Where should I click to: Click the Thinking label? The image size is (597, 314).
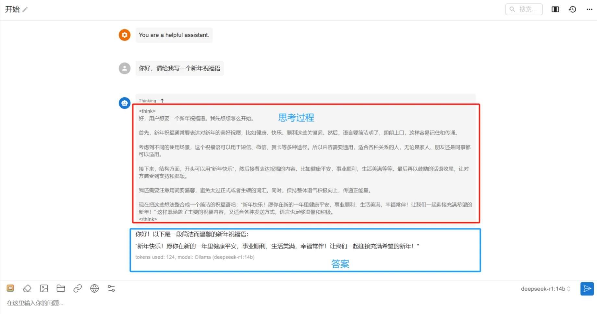pos(147,101)
